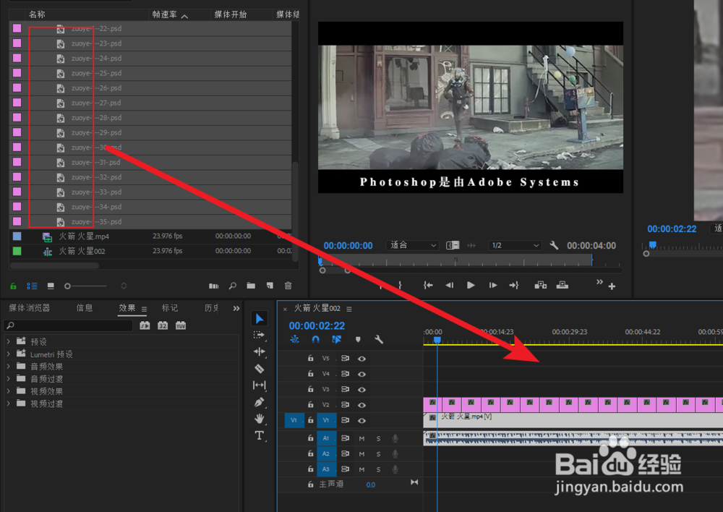The image size is (723, 512).
Task: Toggle V2 track output eye
Action: (x=362, y=405)
